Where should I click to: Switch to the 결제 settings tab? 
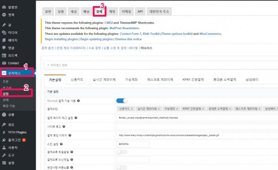(x=99, y=12)
